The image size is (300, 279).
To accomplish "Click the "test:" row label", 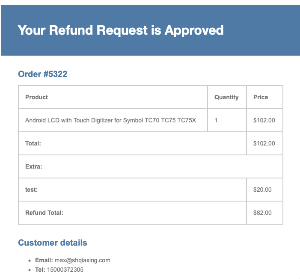I will [x=31, y=190].
